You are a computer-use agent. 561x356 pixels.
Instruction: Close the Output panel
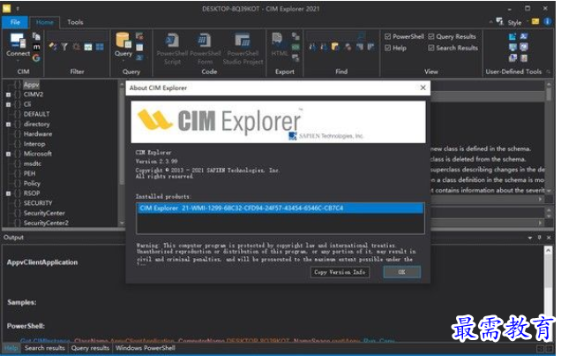pyautogui.click(x=549, y=238)
